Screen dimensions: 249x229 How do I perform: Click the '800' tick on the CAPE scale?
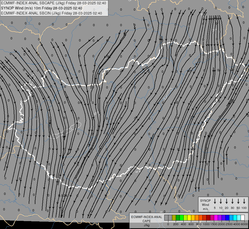pyautogui.click(x=199, y=224)
